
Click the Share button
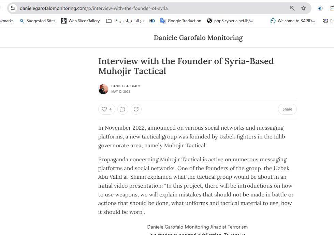click(x=287, y=109)
